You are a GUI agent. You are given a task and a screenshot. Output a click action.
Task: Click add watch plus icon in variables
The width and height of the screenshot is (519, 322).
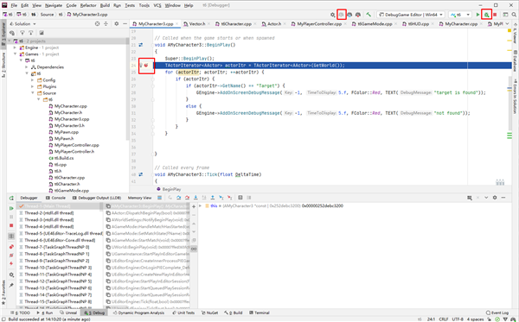point(194,206)
